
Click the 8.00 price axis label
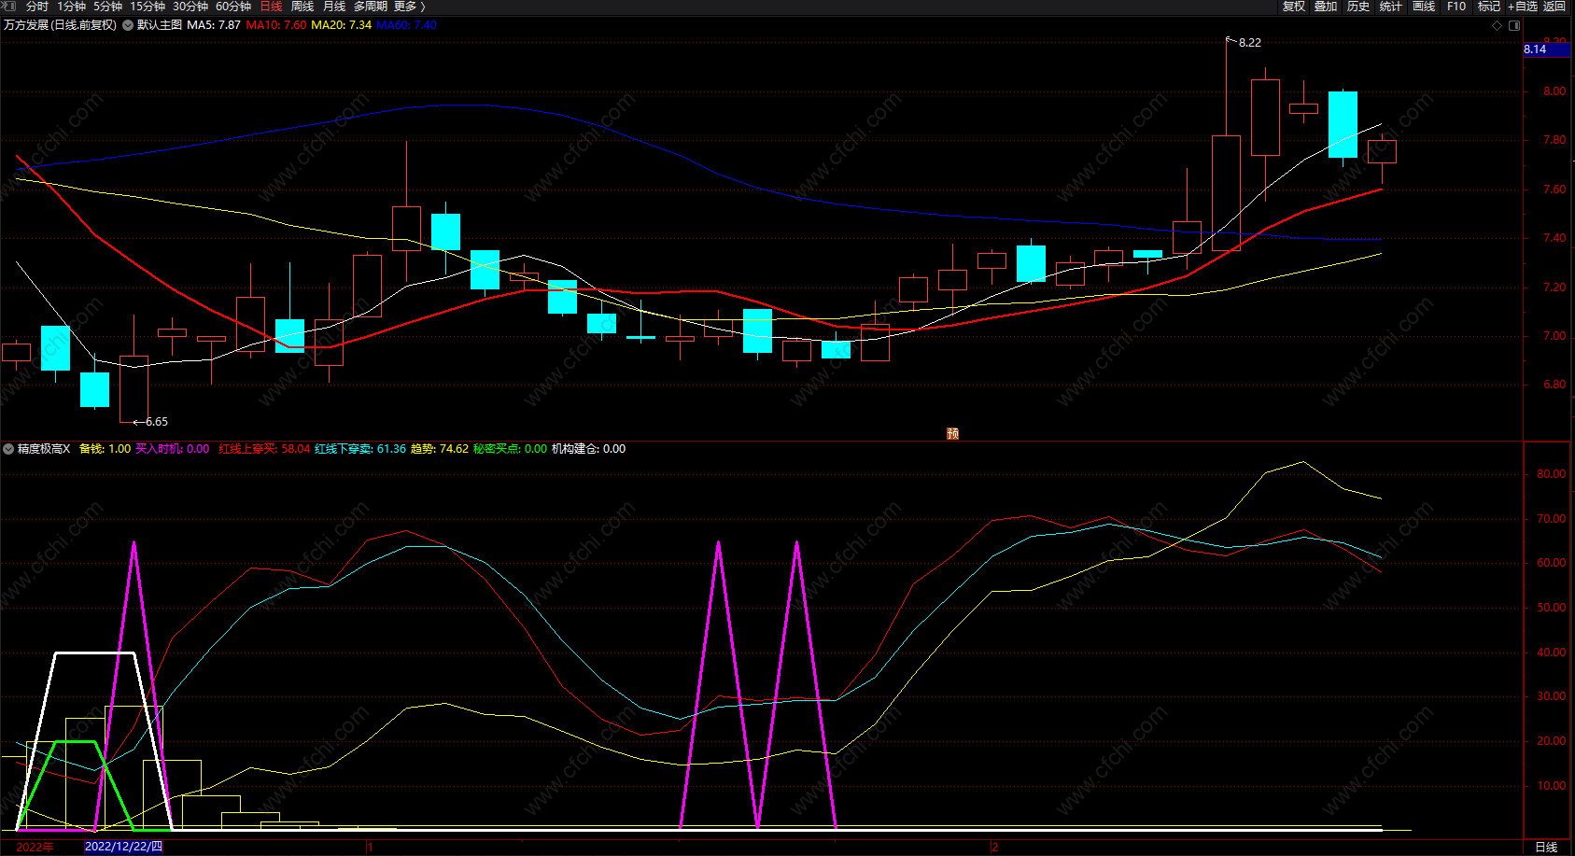(x=1554, y=91)
